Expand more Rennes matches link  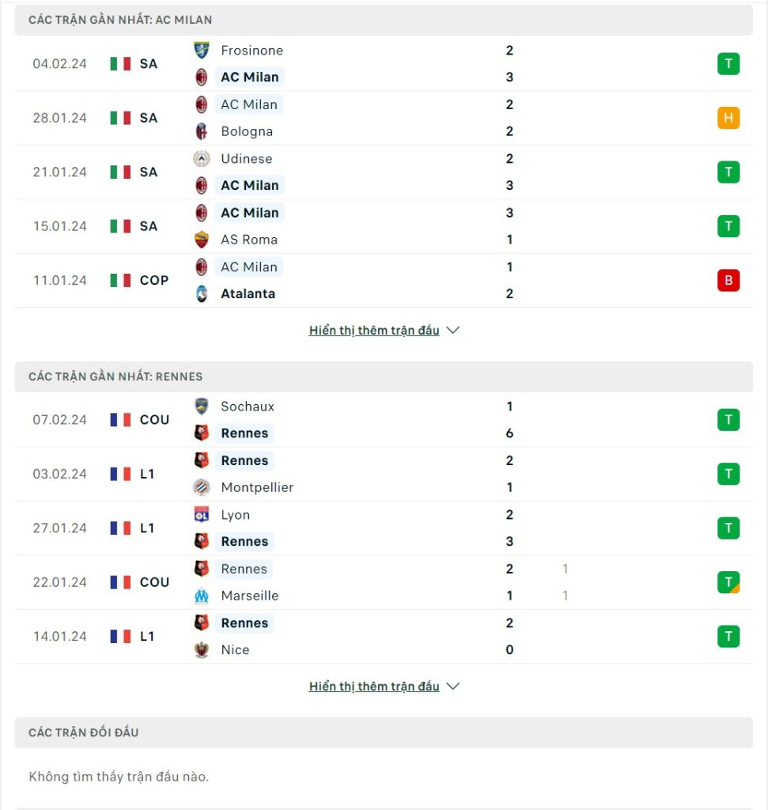point(374,686)
